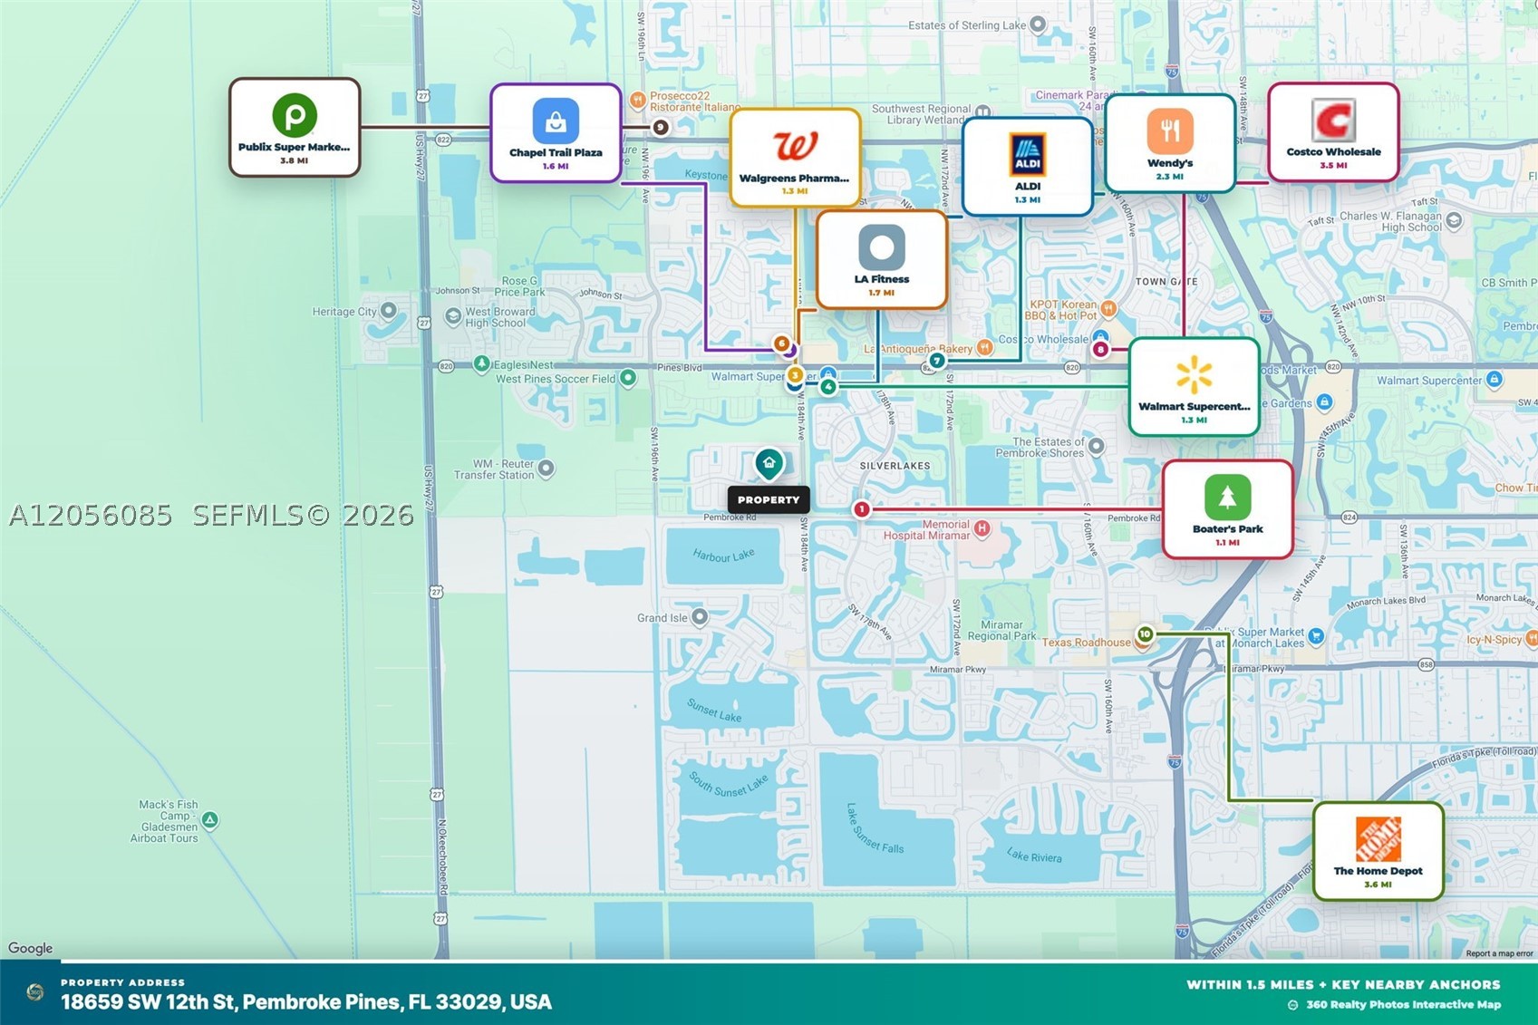Select the Wendy's fork and knife icon

tap(1170, 131)
